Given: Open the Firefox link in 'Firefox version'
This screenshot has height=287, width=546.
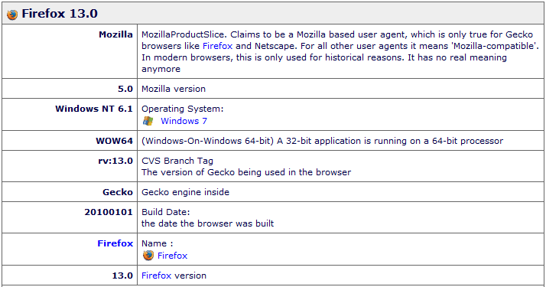Looking at the screenshot, I should point(156,276).
